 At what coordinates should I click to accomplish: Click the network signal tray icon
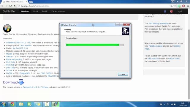pyautogui.click(x=172, y=104)
